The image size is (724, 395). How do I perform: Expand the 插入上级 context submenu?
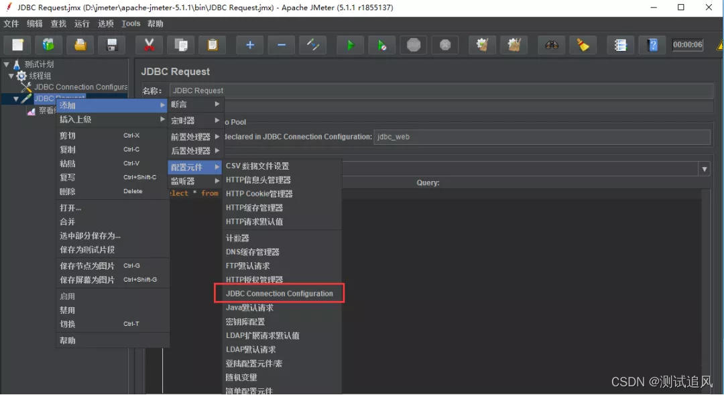[112, 119]
